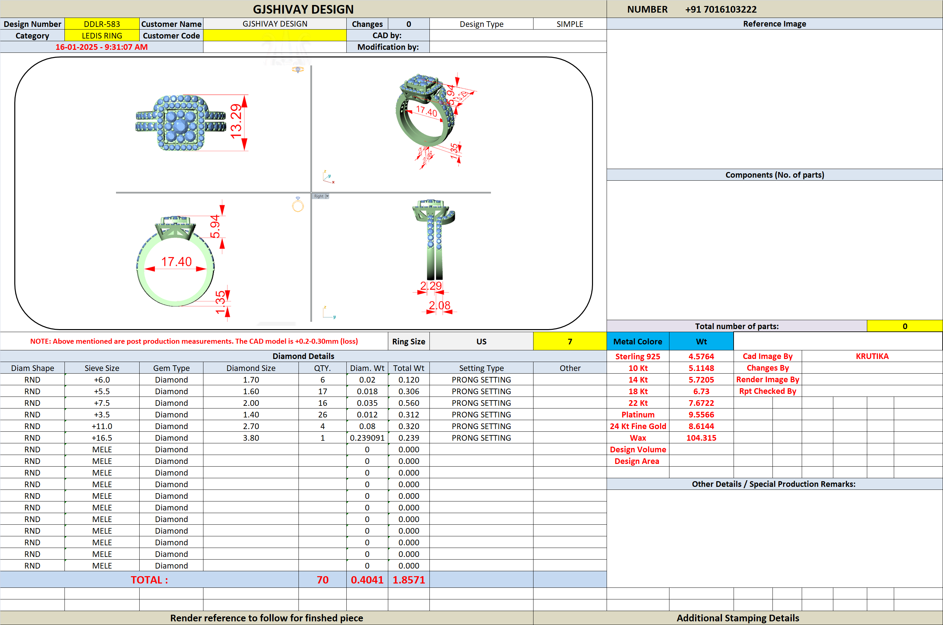The height and width of the screenshot is (625, 943).
Task: Click the yellow ring size 7 cell
Action: [x=569, y=342]
